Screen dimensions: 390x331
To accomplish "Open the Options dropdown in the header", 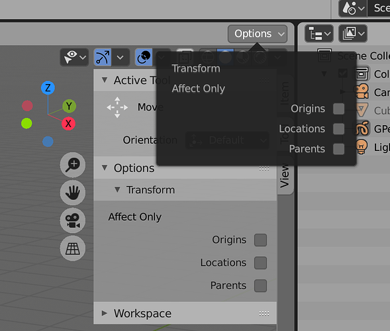I will (x=258, y=34).
